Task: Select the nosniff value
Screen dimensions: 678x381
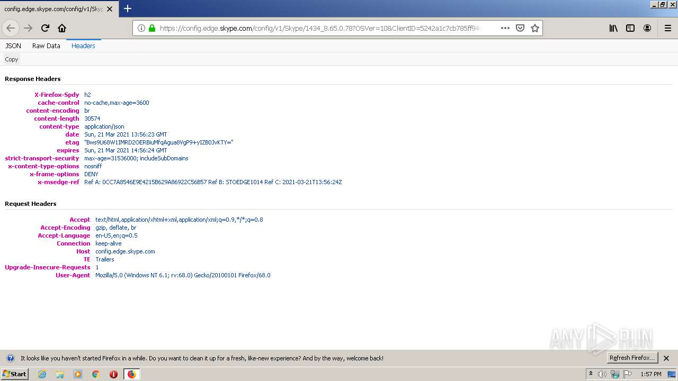Action: (x=93, y=166)
